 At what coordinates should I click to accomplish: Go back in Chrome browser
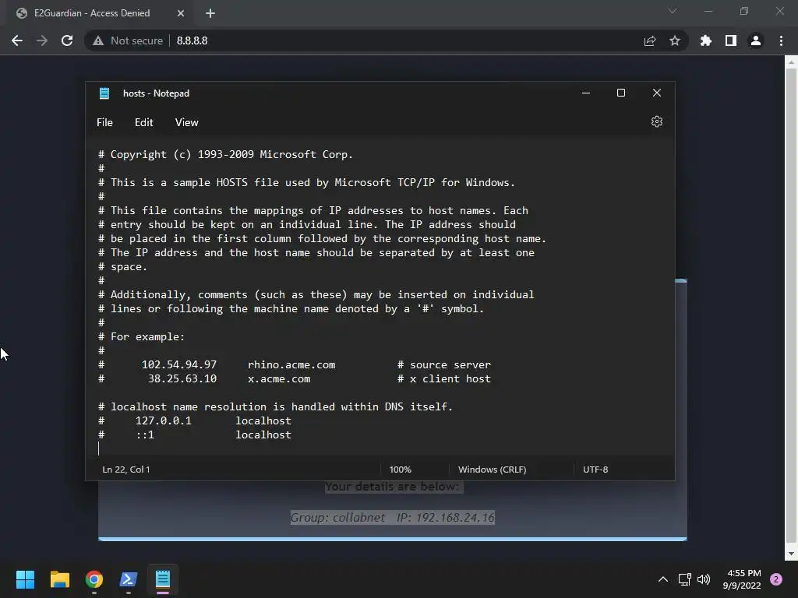(17, 40)
